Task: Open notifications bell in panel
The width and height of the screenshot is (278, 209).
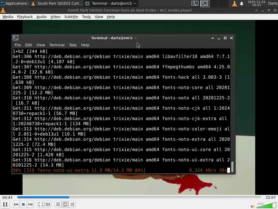Action: click(x=242, y=3)
